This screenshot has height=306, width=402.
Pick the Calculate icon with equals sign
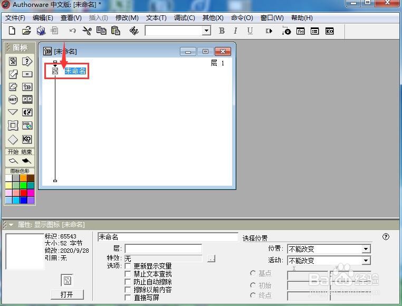[27, 74]
